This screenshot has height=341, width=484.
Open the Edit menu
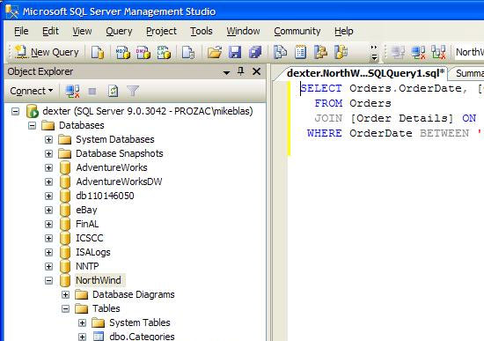point(50,31)
